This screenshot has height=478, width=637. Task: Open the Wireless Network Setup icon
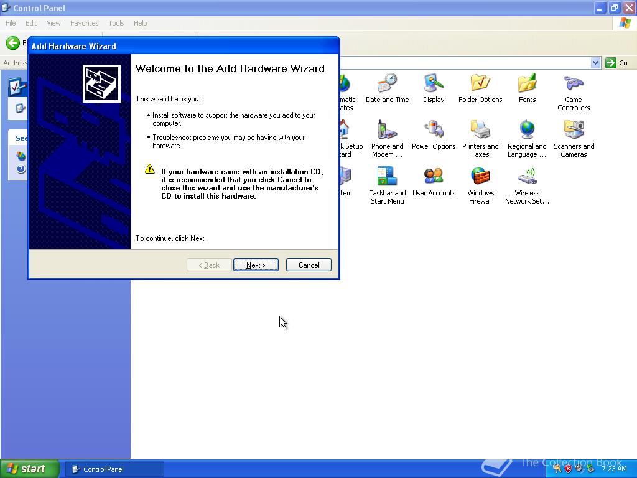pos(527,176)
